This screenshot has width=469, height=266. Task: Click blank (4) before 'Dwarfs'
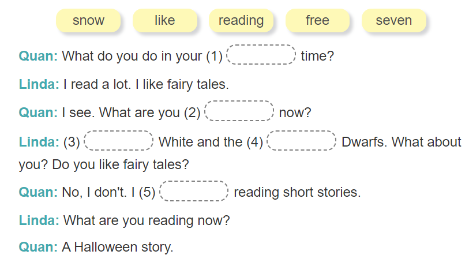coord(302,141)
